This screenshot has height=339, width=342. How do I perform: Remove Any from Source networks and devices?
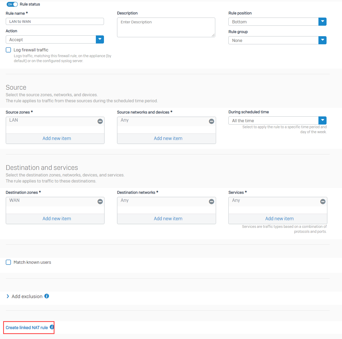pyautogui.click(x=211, y=121)
